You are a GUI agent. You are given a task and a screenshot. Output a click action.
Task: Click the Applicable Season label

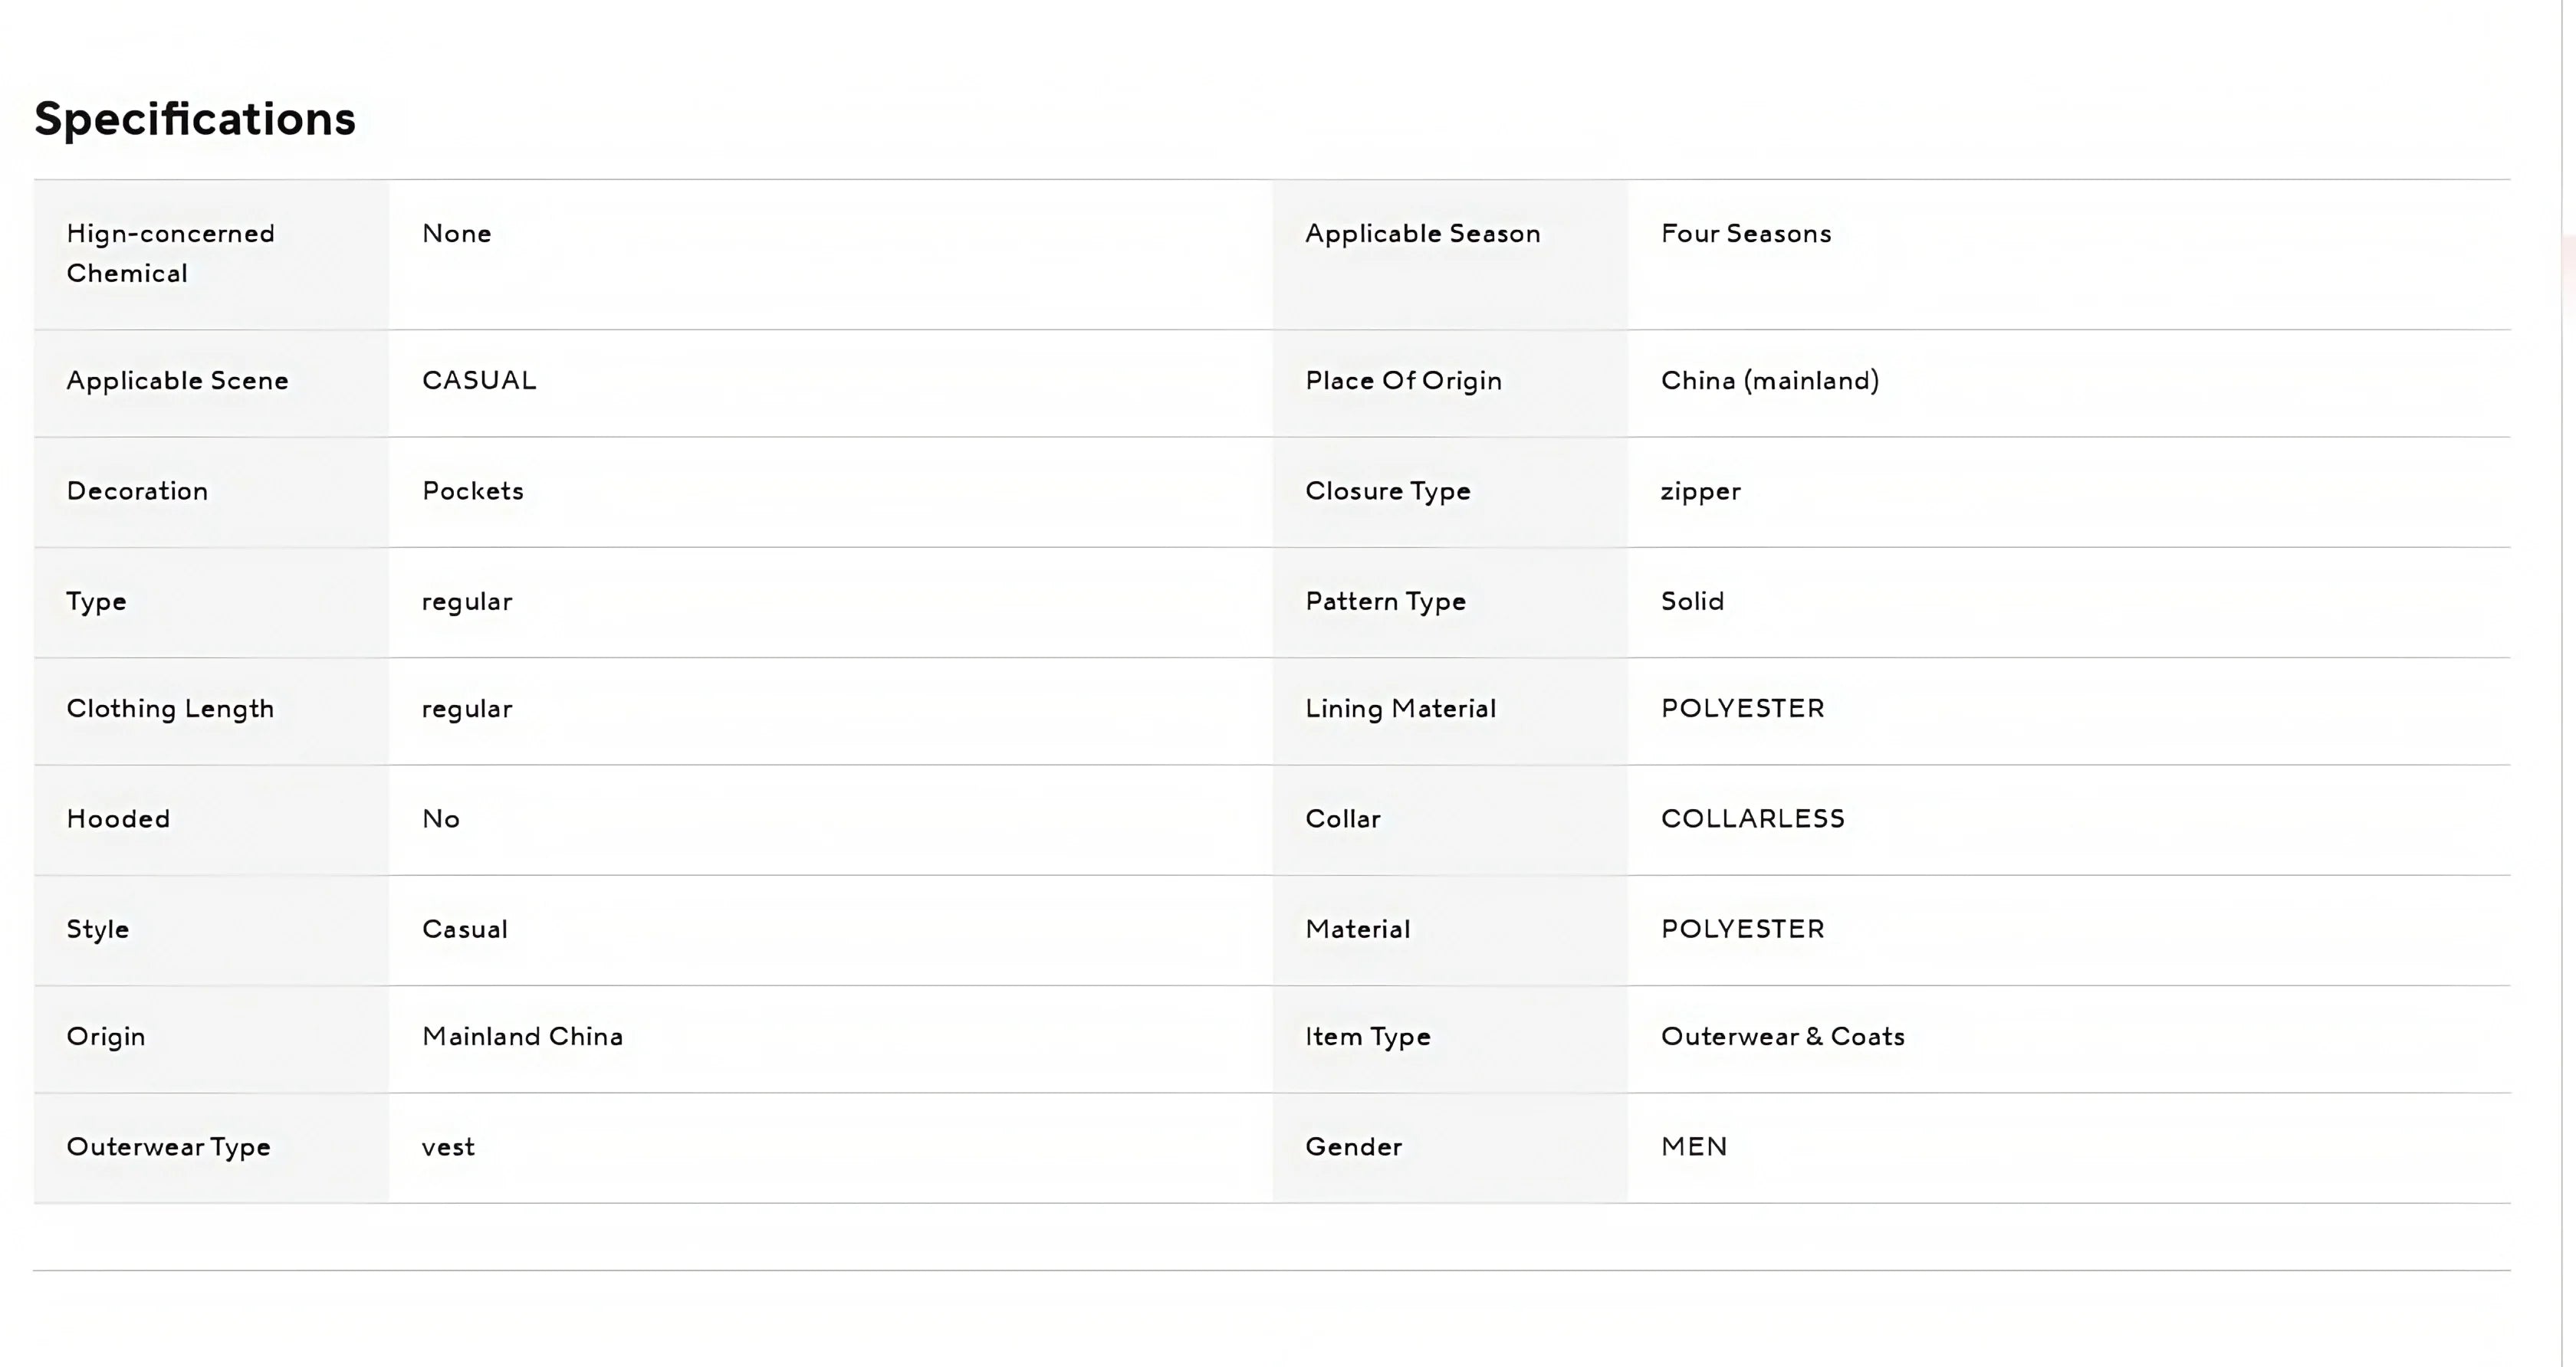[1422, 234]
